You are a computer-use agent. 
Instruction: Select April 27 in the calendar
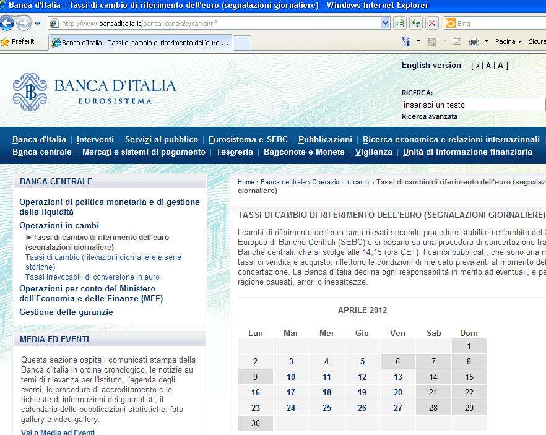[x=397, y=408]
